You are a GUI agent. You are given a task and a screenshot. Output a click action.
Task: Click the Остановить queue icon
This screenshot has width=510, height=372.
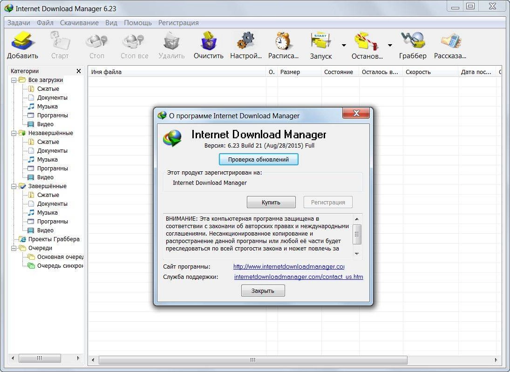point(367,41)
